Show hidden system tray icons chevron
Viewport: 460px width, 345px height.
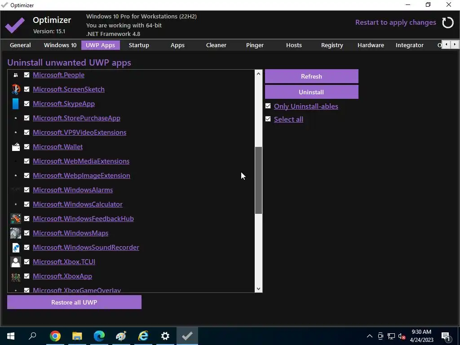[370, 336]
